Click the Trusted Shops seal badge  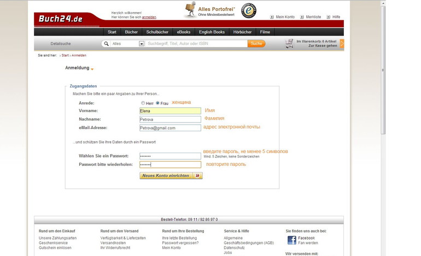248,11
